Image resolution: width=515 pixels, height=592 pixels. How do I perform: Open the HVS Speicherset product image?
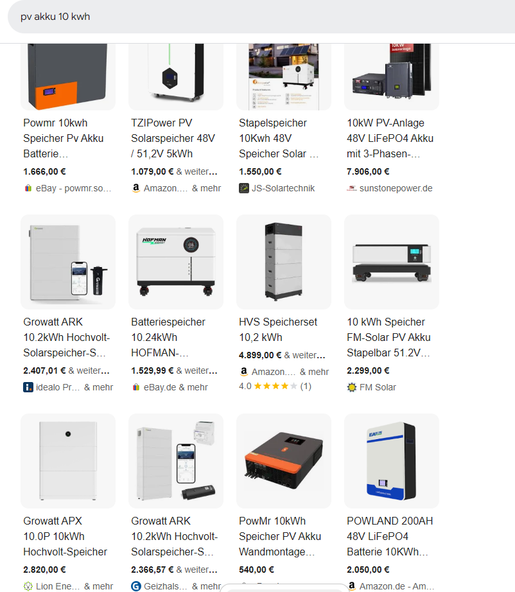pyautogui.click(x=284, y=262)
